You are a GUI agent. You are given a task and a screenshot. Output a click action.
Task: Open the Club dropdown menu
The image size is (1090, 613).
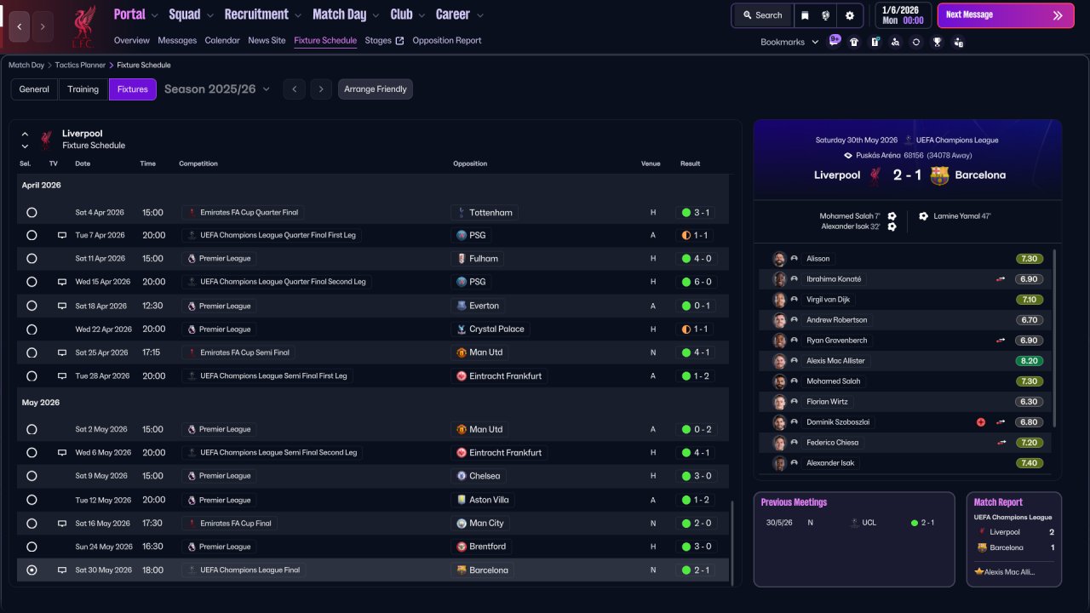[x=409, y=14]
